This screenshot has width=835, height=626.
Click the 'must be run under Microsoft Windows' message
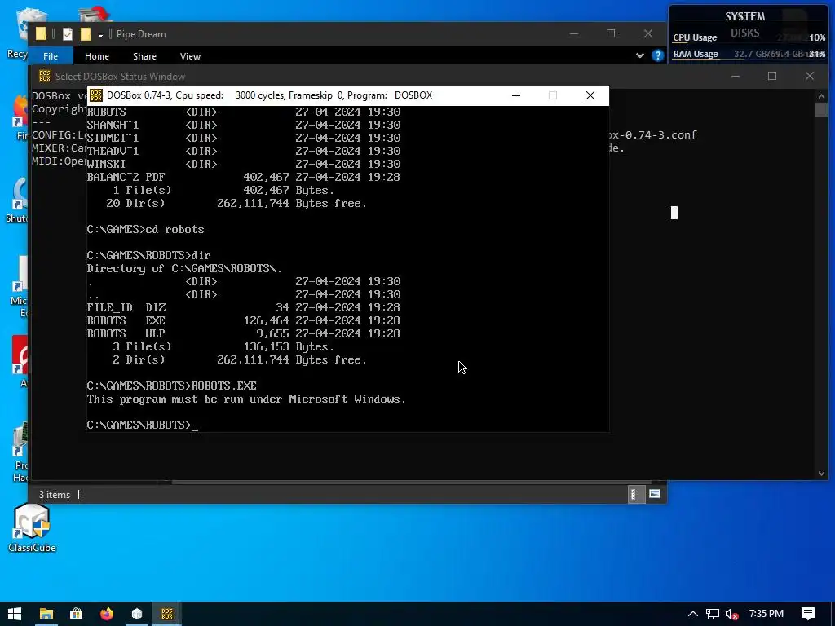point(246,399)
